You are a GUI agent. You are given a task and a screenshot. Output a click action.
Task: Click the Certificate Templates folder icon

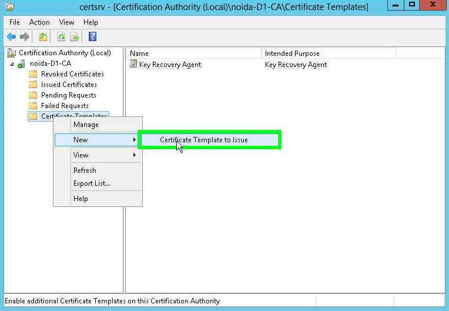point(33,116)
